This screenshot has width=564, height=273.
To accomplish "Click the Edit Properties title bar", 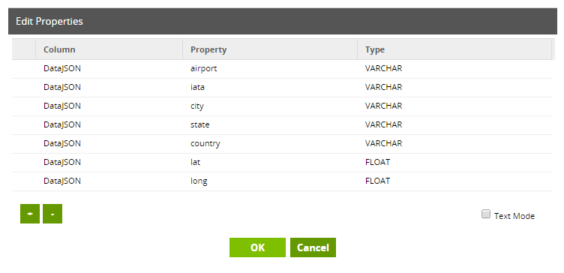I will point(282,21).
